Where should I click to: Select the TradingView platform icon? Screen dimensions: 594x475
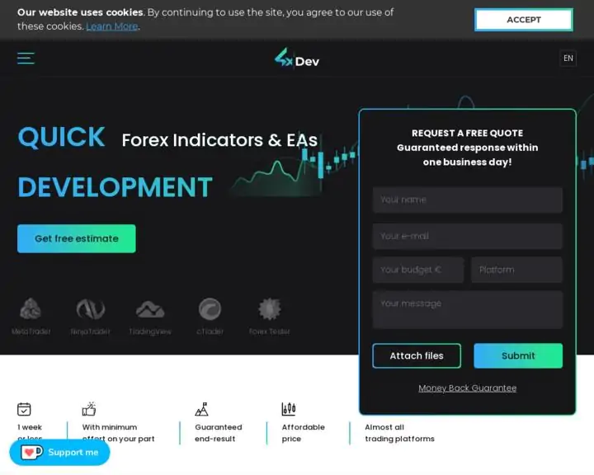(150, 310)
